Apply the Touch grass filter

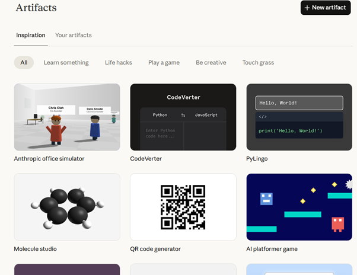click(x=258, y=62)
